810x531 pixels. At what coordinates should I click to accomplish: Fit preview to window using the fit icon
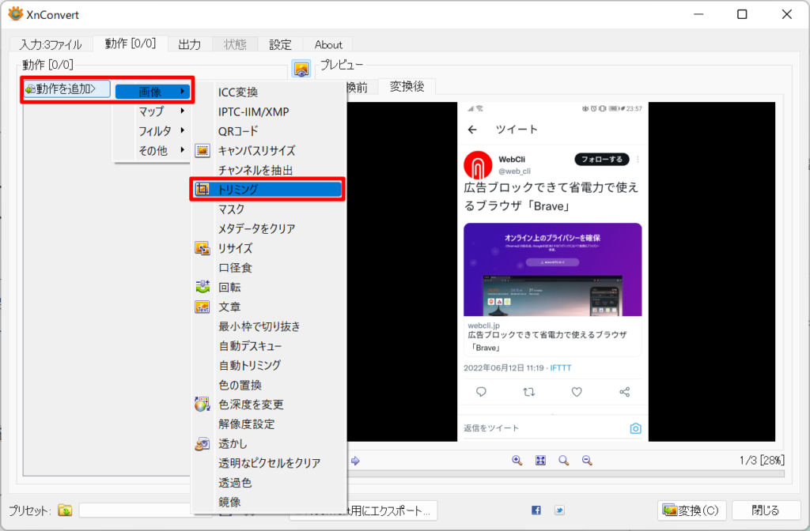540,460
